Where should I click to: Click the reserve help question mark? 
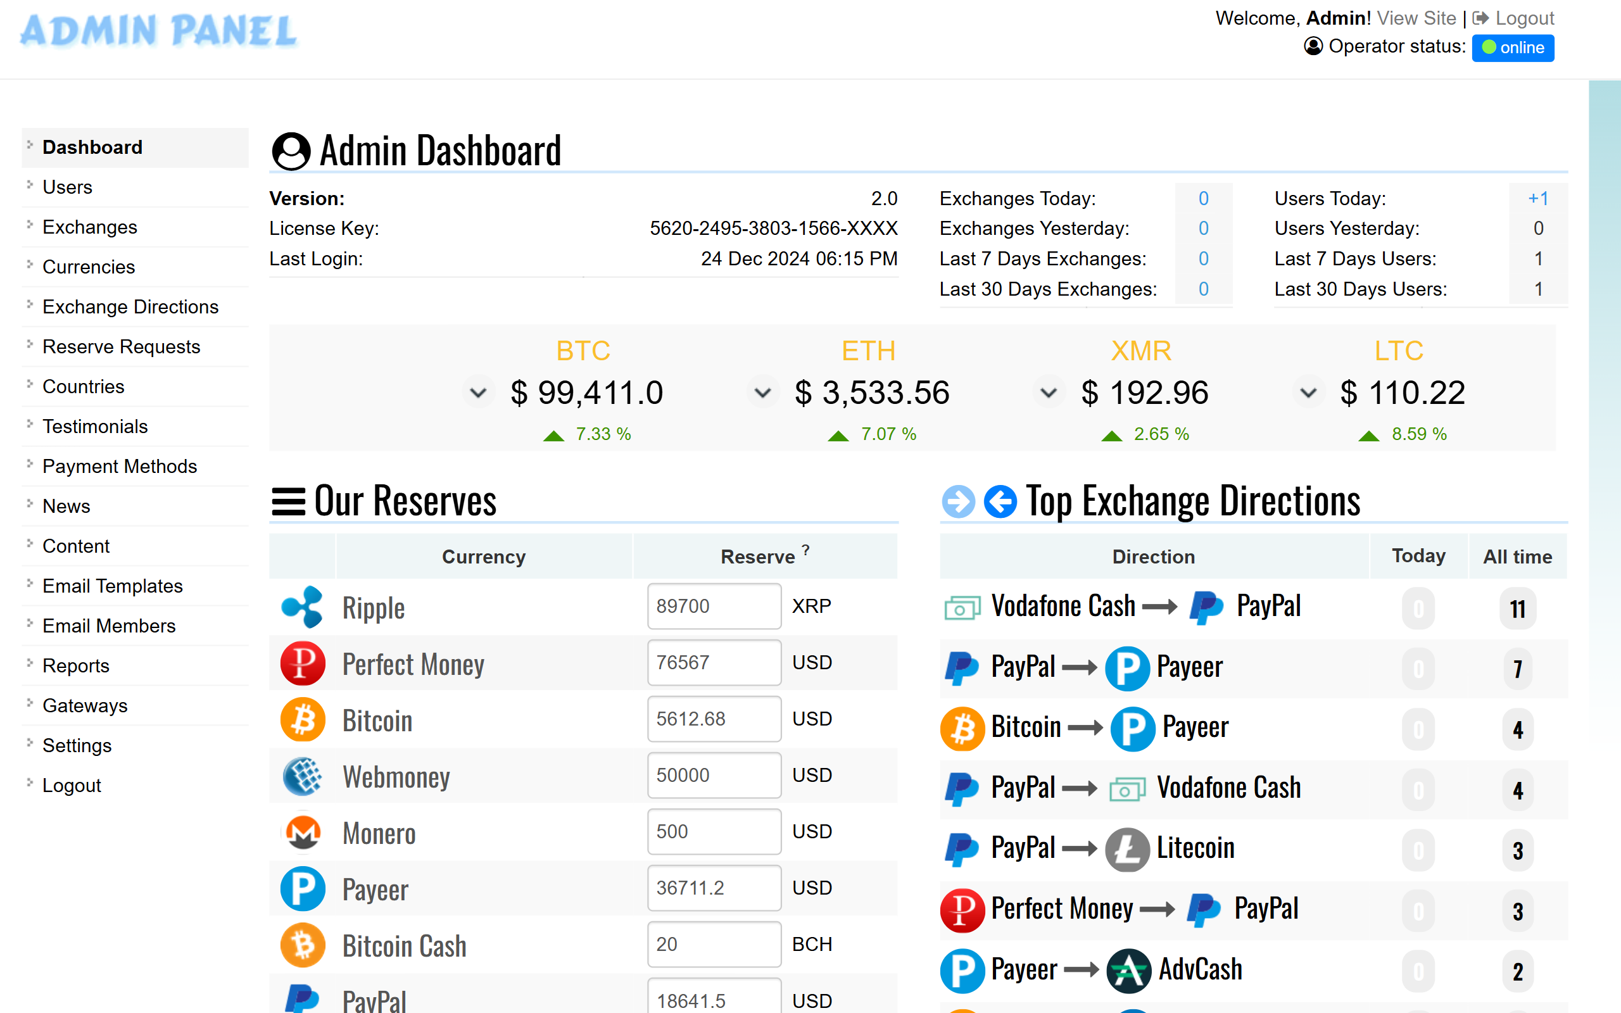pyautogui.click(x=806, y=550)
